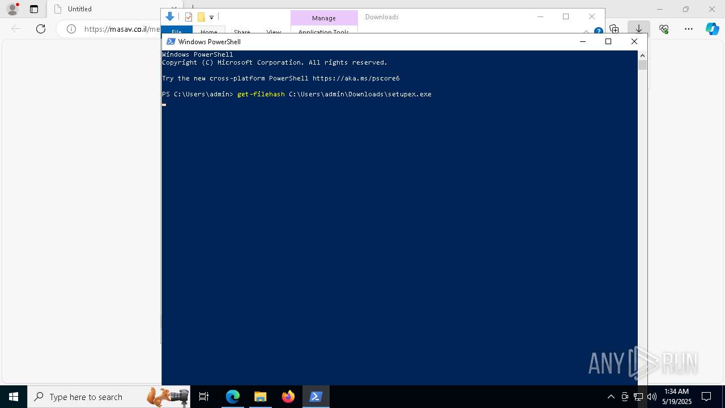Click the 'PS C:\Users\admin>' prompt
Image resolution: width=725 pixels, height=408 pixels.
[198, 94]
